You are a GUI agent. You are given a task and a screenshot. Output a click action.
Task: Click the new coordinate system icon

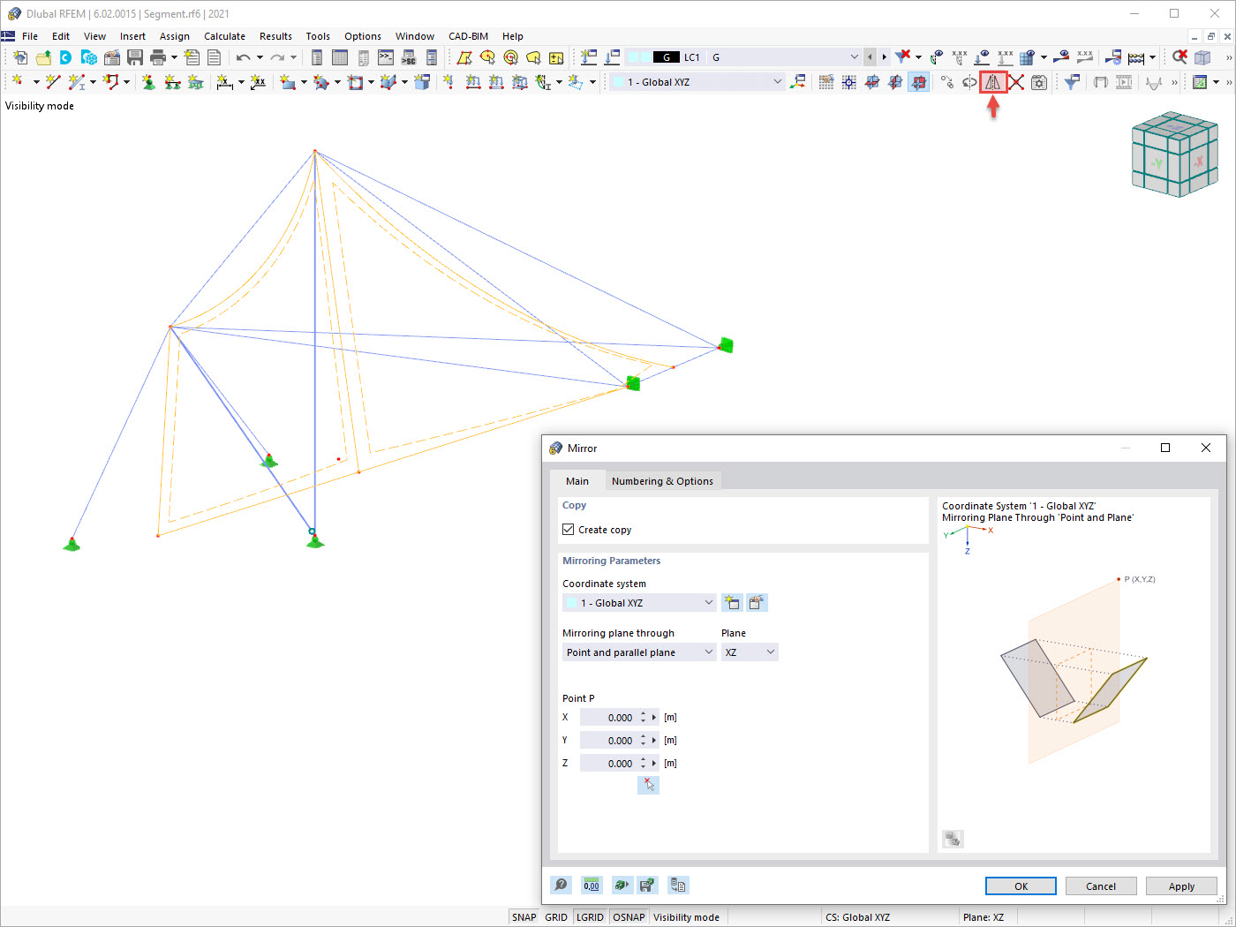pos(731,603)
